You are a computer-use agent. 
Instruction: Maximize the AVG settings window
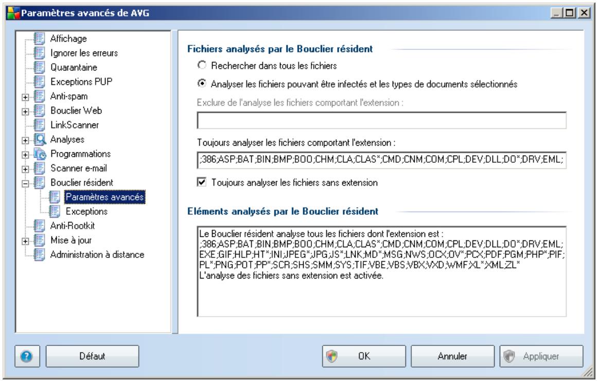pyautogui.click(x=570, y=13)
